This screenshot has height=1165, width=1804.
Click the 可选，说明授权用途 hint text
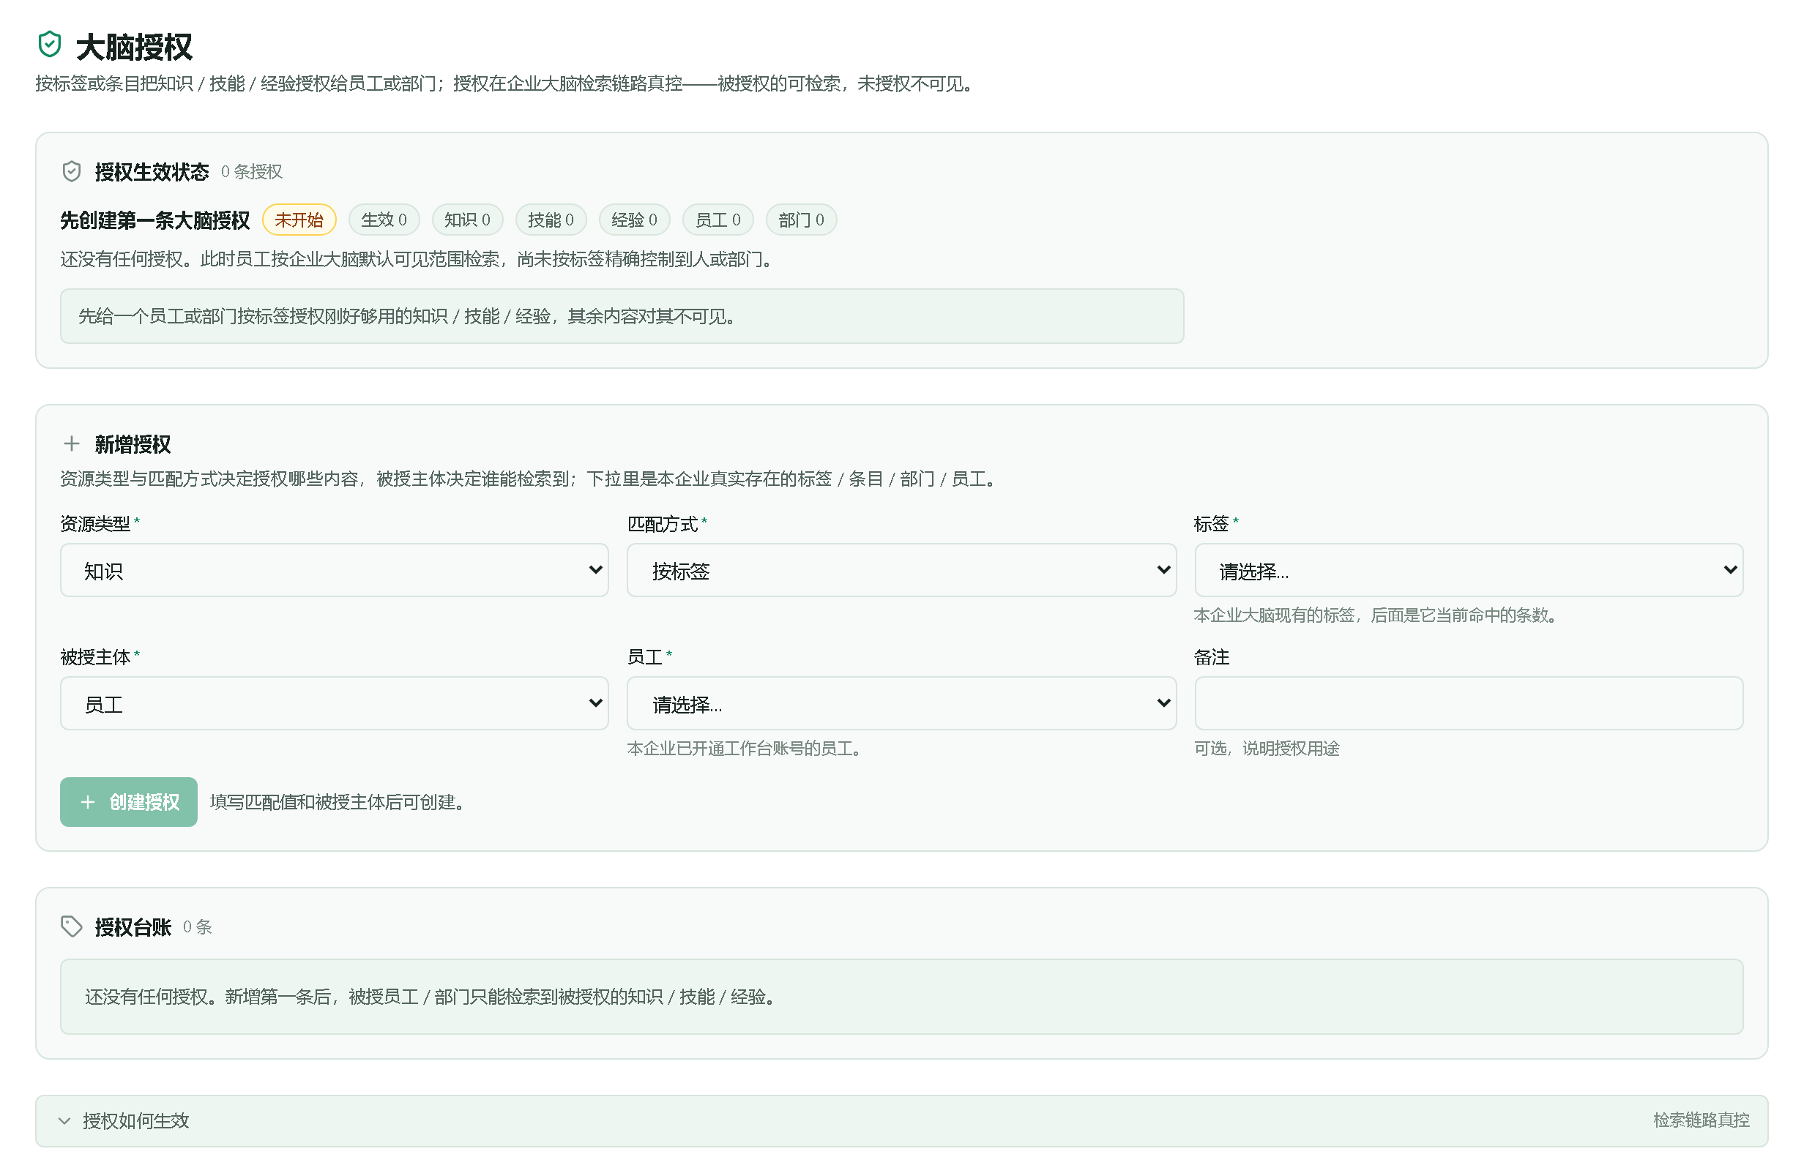[1267, 748]
